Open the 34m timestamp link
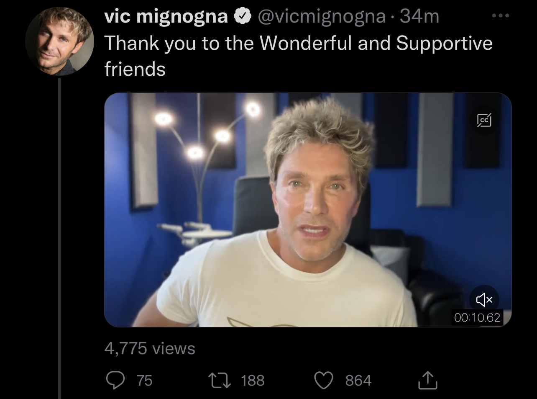537x399 pixels. coord(419,16)
